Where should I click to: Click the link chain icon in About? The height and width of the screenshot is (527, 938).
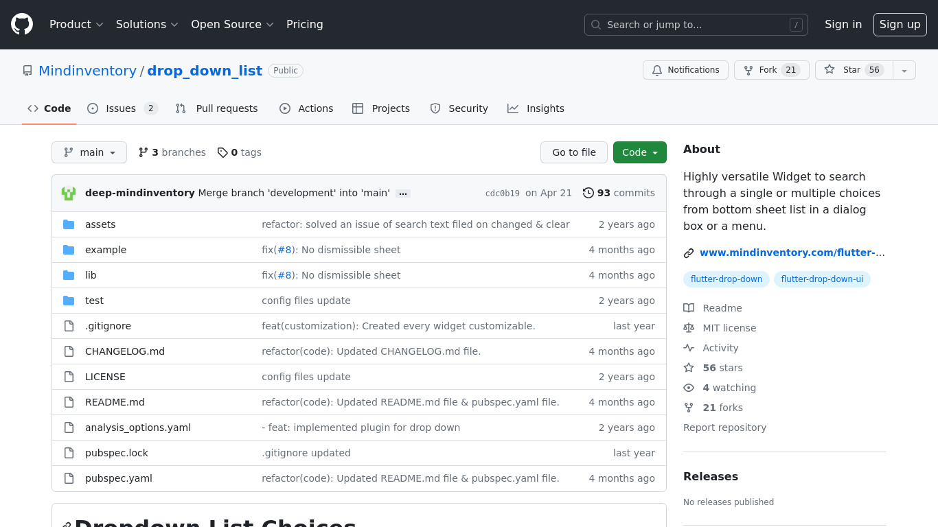pyautogui.click(x=689, y=253)
